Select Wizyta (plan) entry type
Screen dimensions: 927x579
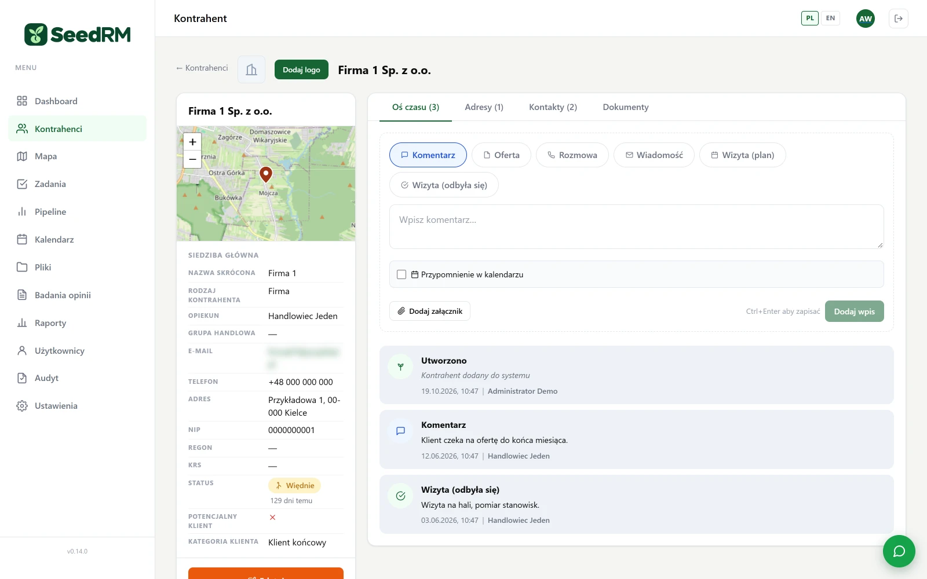743,155
